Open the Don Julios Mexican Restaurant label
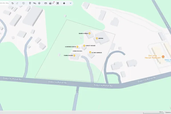The image size is (171, 114). (x=152, y=57)
